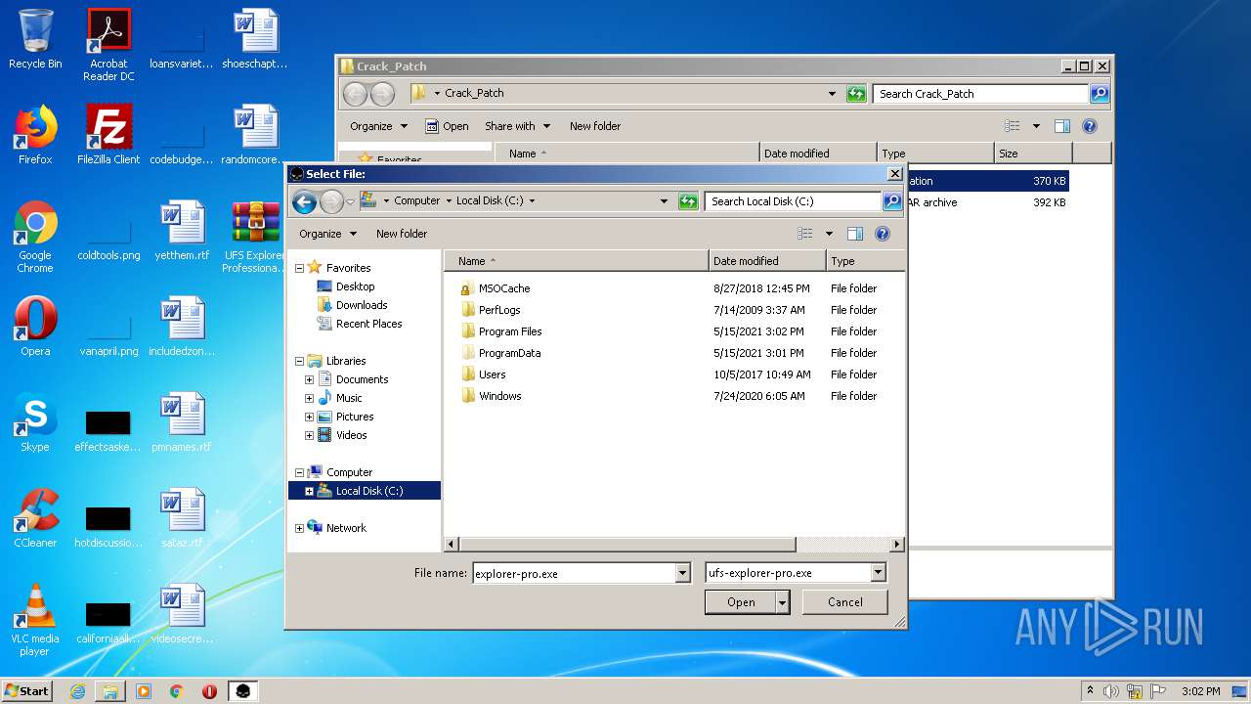Click Windows Explorer taskbar icon
1251x704 pixels.
coord(110,691)
